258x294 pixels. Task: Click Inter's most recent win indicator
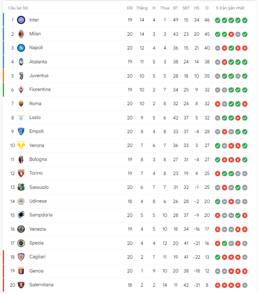point(245,20)
